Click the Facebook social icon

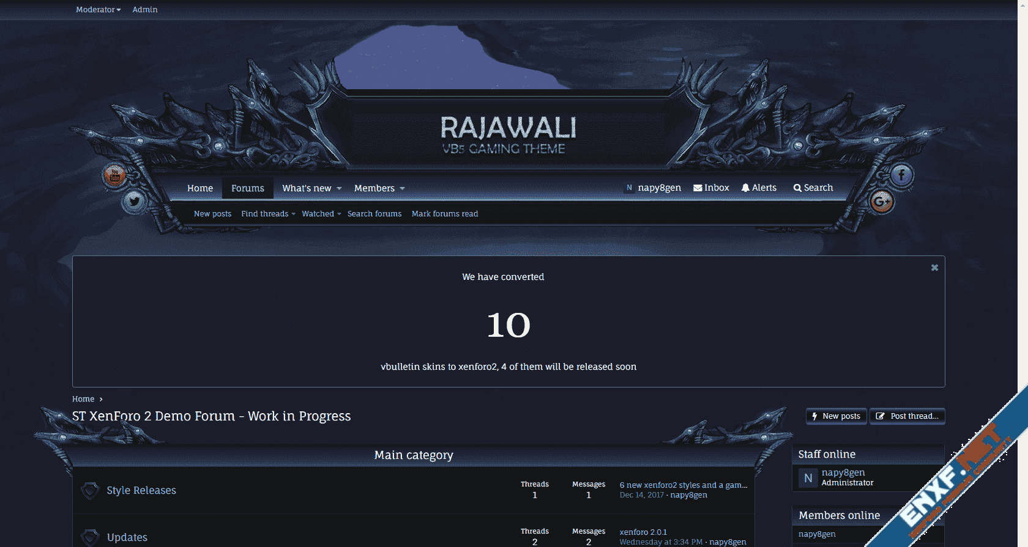click(x=901, y=175)
